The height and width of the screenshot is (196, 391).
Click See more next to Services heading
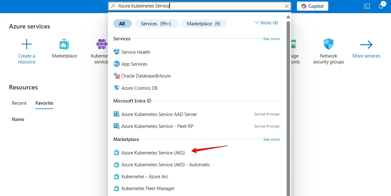pos(271,39)
